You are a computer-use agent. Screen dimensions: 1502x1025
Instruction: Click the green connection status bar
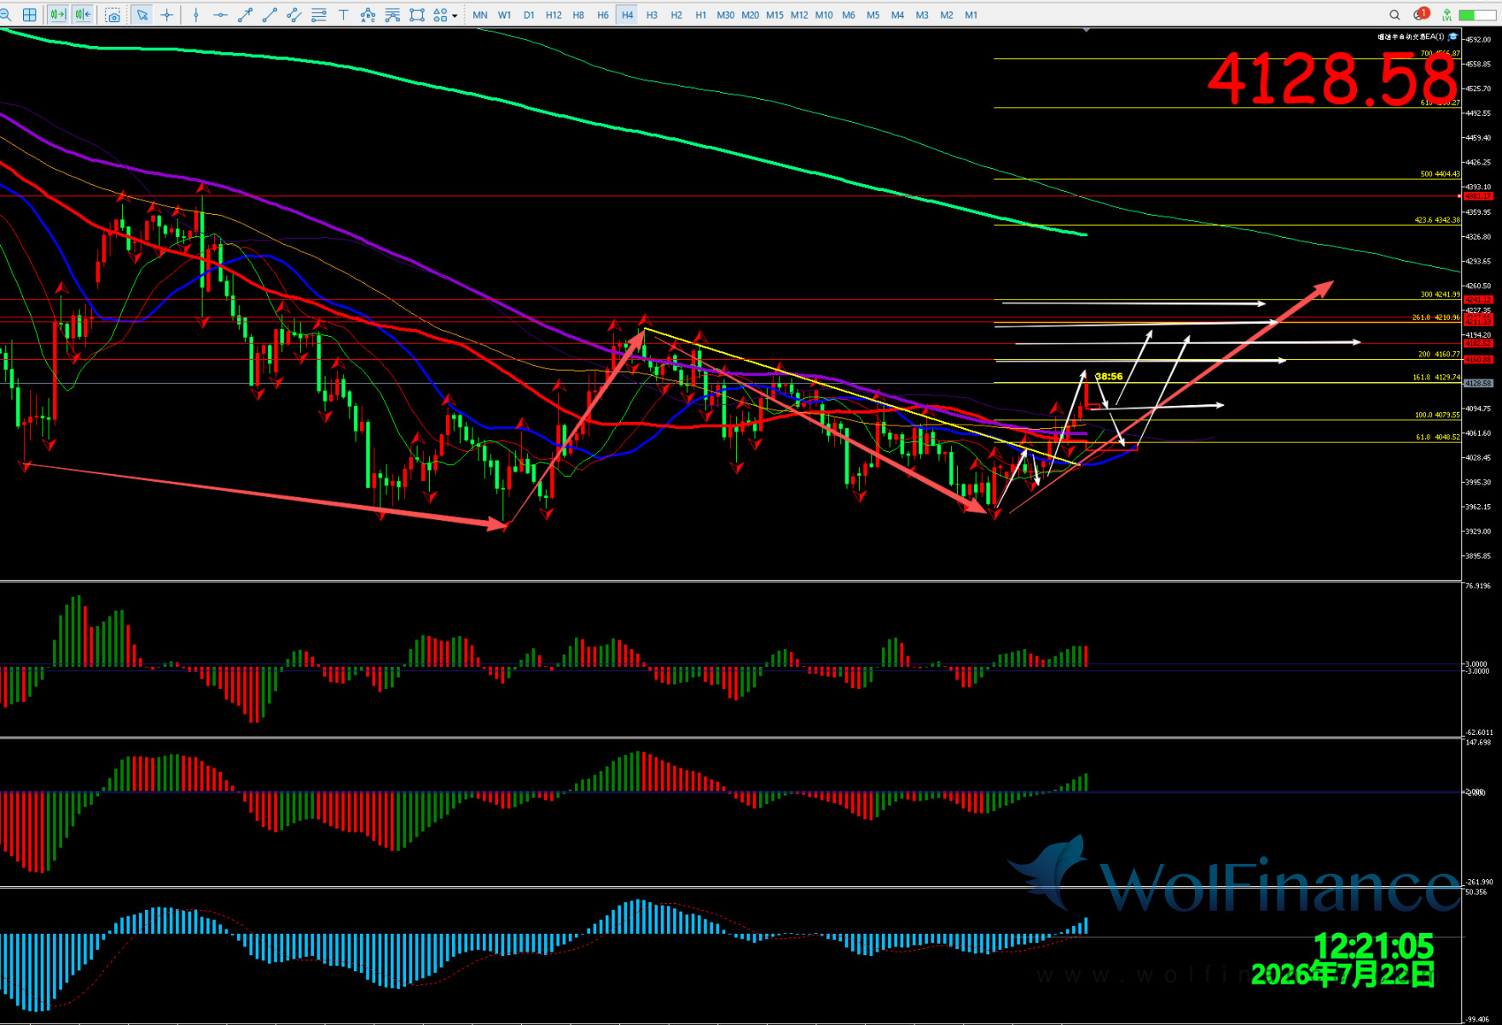pyautogui.click(x=1478, y=15)
